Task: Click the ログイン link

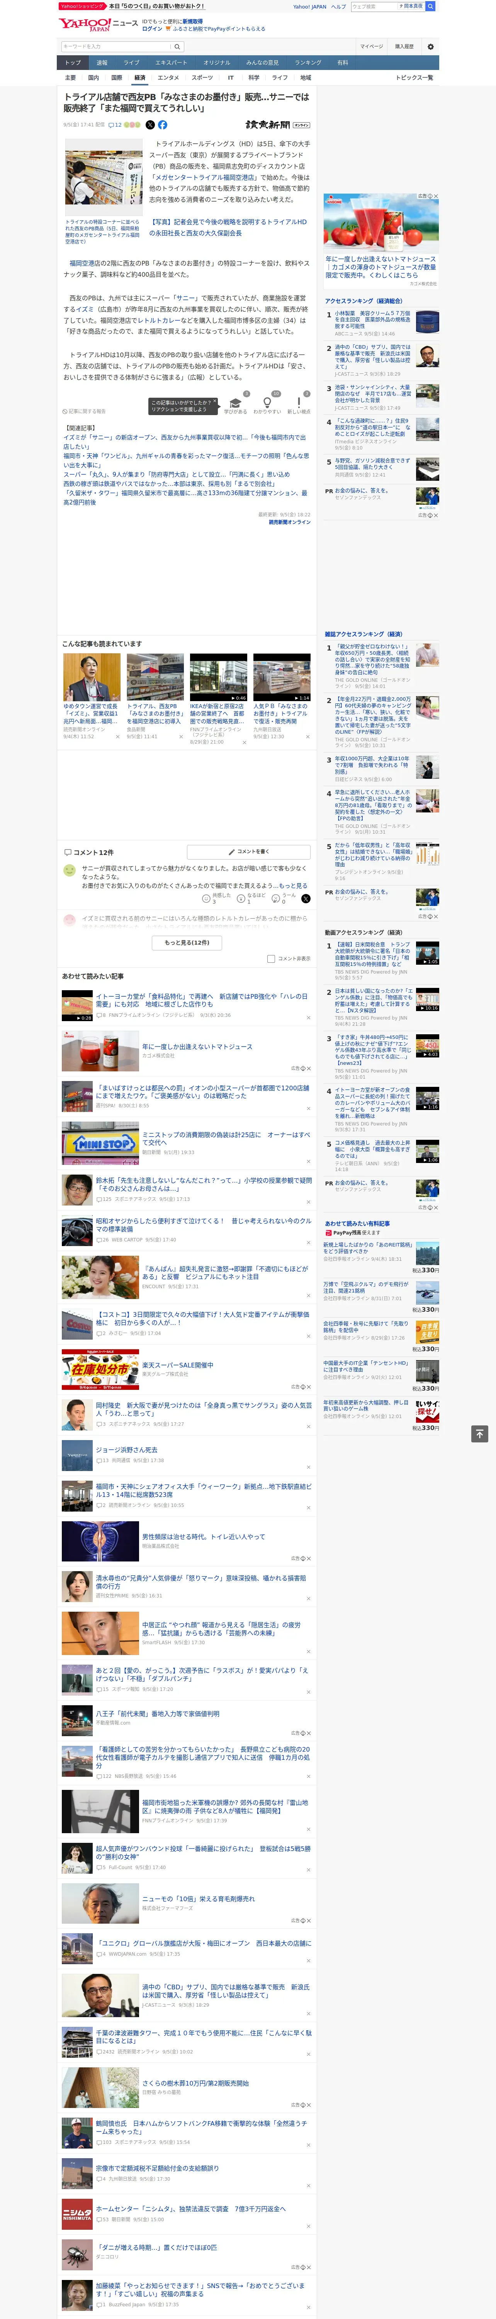Action: (152, 29)
